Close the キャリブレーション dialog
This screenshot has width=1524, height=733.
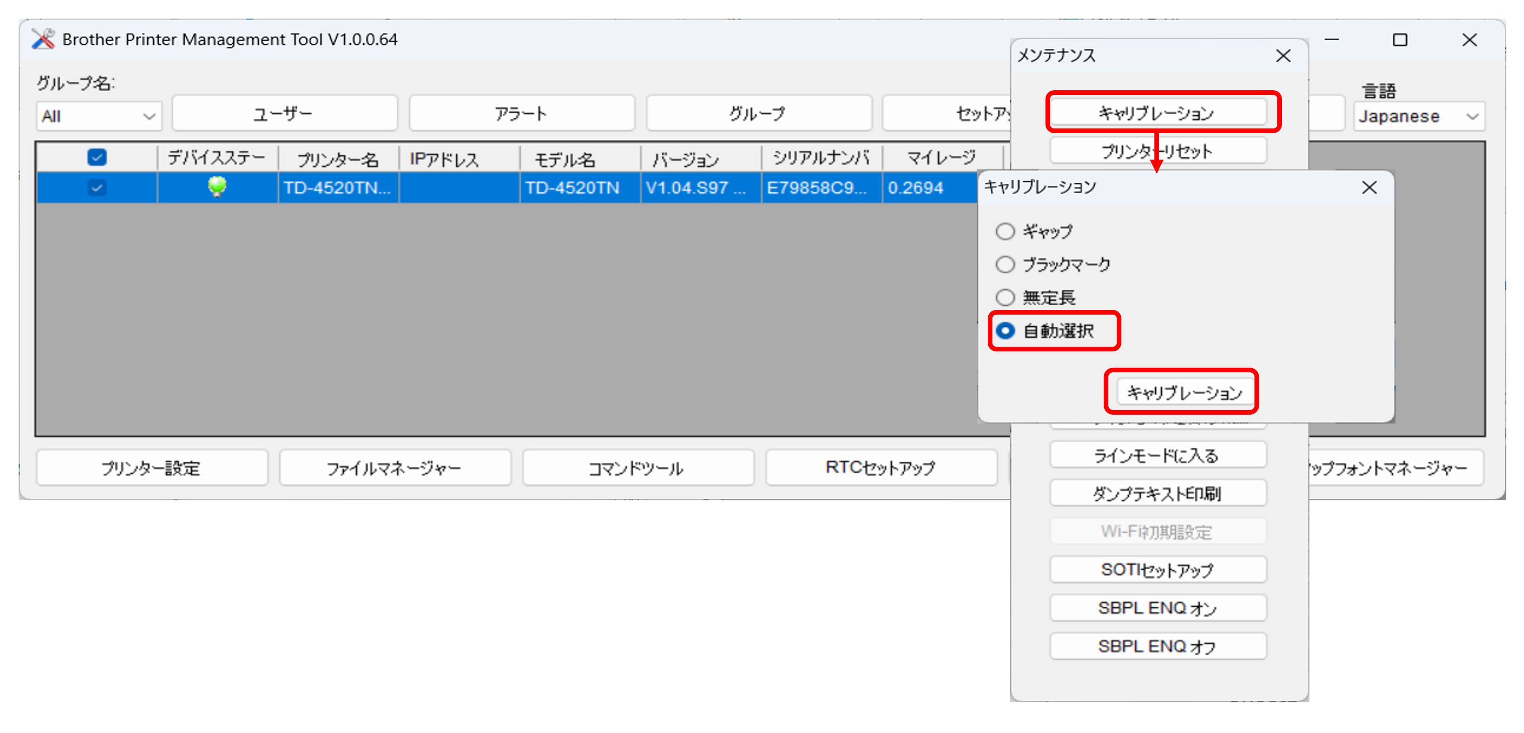[x=1369, y=188]
